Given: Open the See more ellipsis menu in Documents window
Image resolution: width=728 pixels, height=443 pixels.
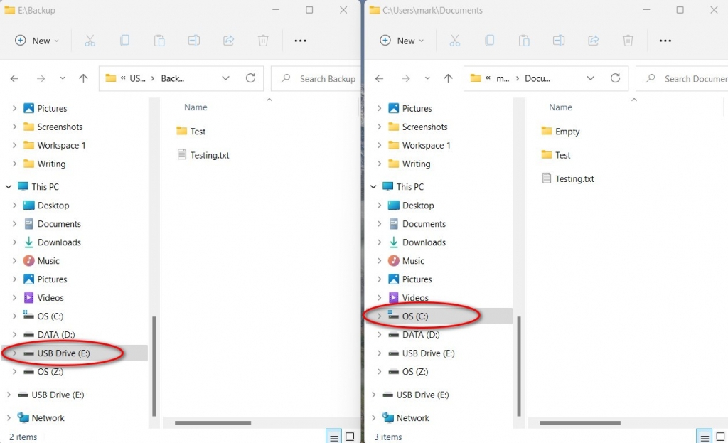Looking at the screenshot, I should [x=665, y=41].
